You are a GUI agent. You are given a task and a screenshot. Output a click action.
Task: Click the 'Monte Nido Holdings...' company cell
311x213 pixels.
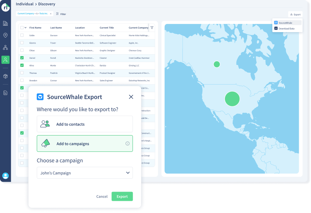pos(139,35)
